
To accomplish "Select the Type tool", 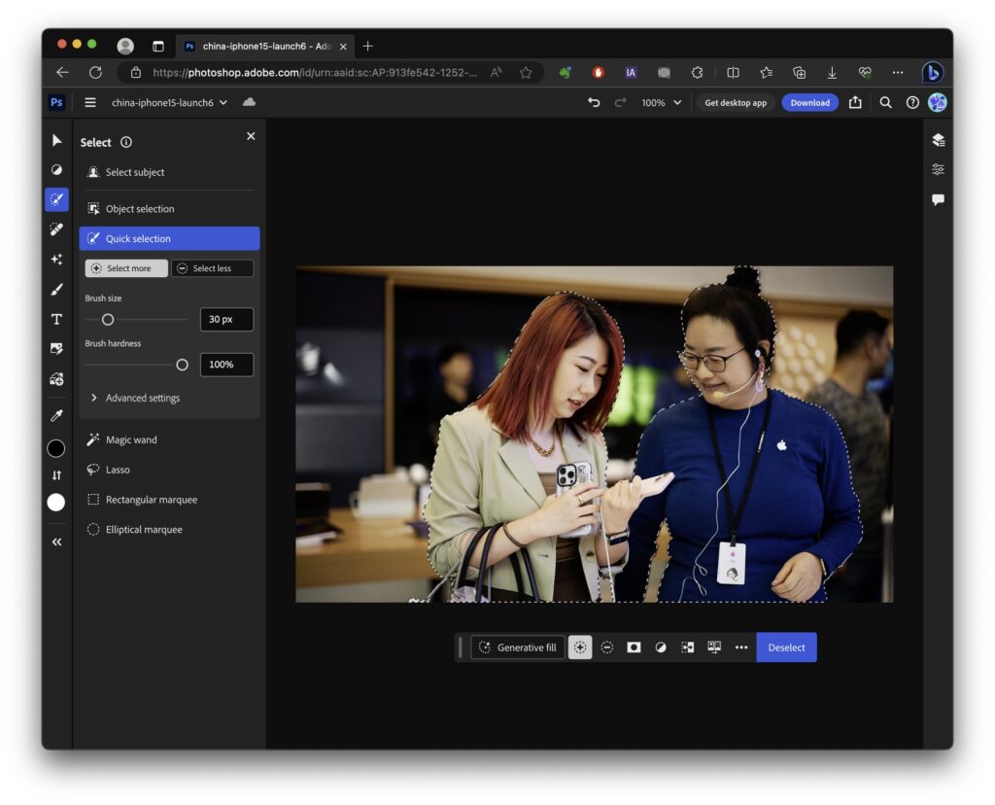I will pyautogui.click(x=56, y=319).
